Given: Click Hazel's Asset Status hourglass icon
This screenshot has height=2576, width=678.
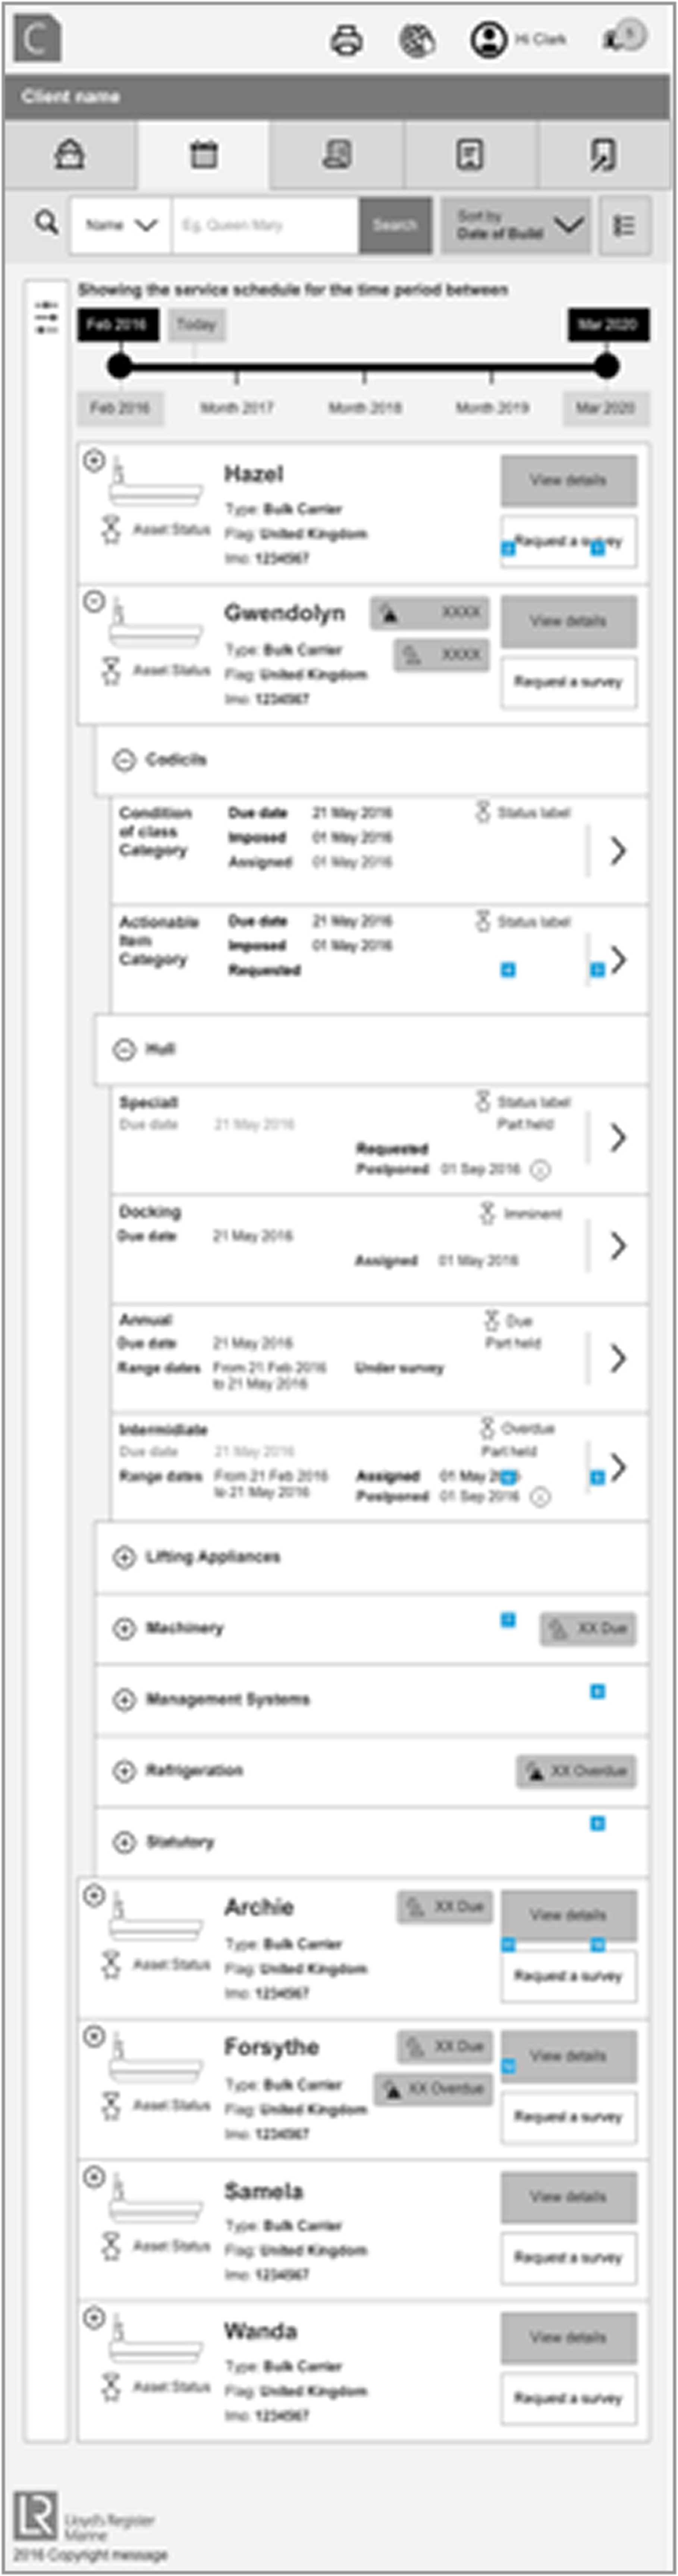Looking at the screenshot, I should [111, 530].
